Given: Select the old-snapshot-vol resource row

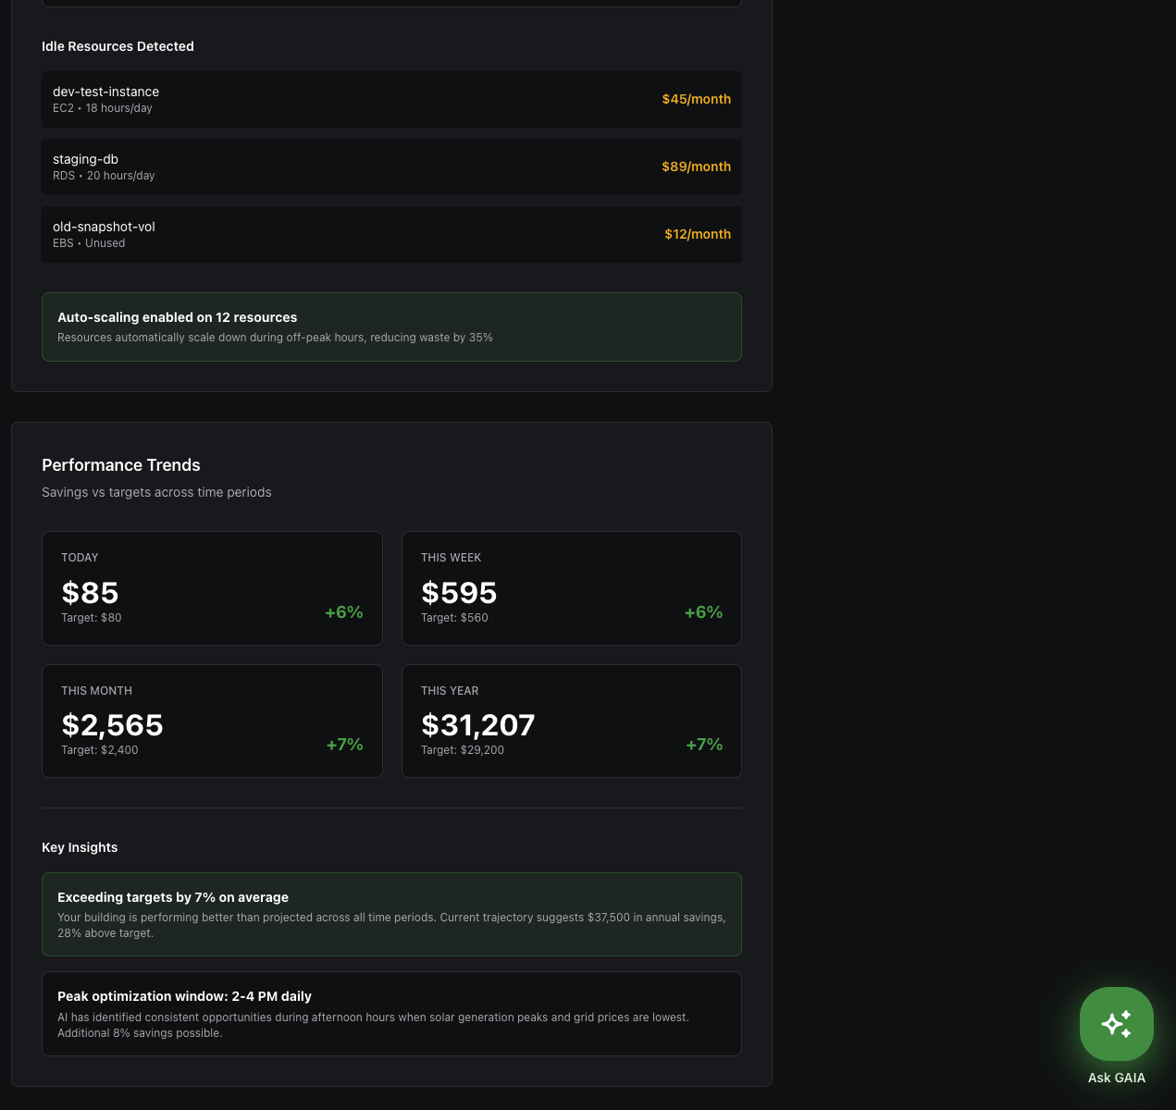Looking at the screenshot, I should point(391,234).
